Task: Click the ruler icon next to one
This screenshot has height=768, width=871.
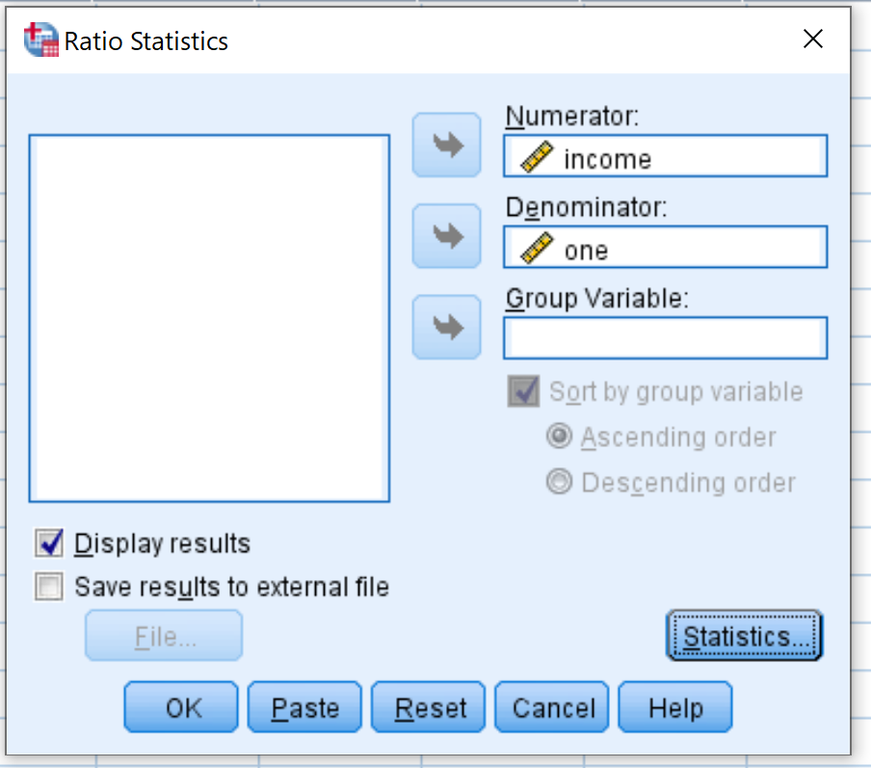Action: 537,248
